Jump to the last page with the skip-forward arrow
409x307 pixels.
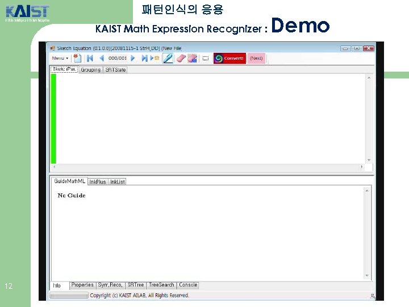coord(144,58)
